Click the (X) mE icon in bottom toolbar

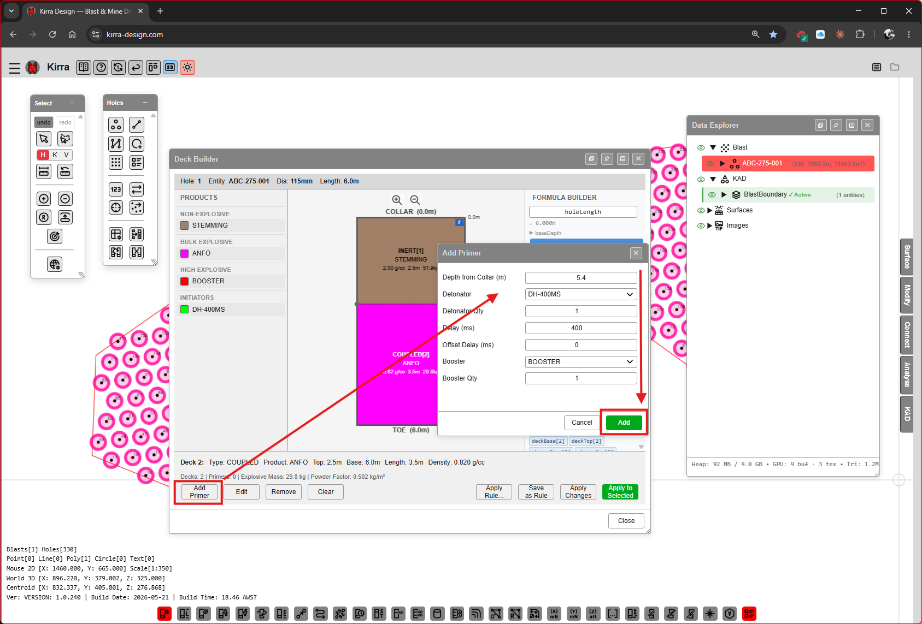pyautogui.click(x=554, y=614)
